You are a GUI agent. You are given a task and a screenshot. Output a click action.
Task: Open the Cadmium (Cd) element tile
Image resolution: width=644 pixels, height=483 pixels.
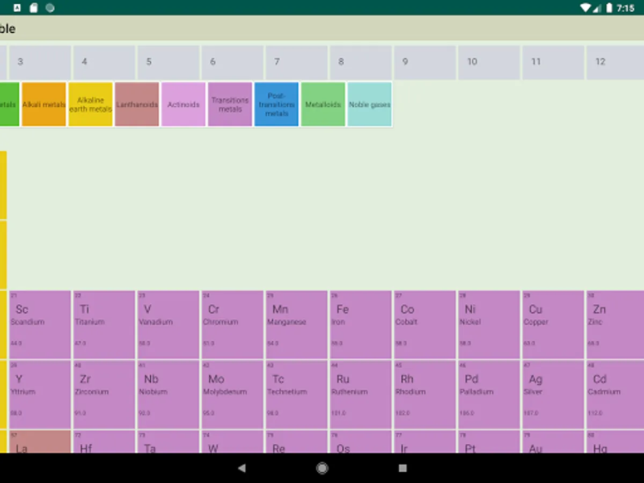click(x=615, y=394)
